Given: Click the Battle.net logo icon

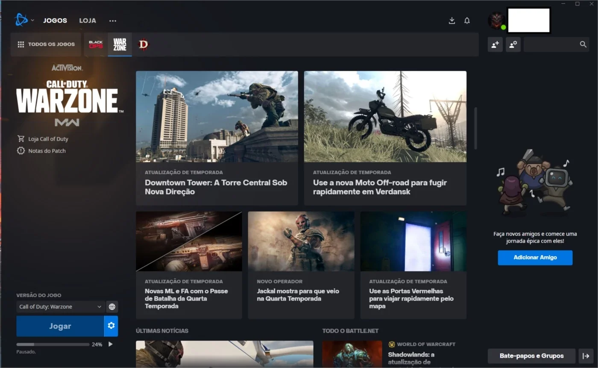Looking at the screenshot, I should [21, 20].
